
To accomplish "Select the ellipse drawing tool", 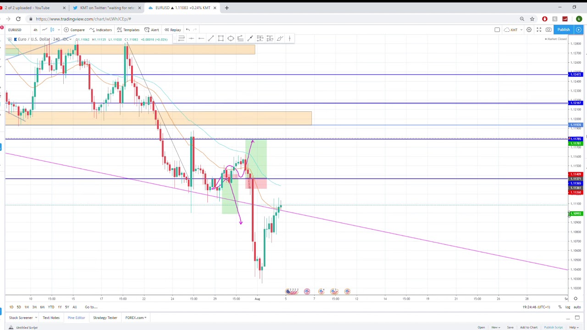I will [231, 38].
